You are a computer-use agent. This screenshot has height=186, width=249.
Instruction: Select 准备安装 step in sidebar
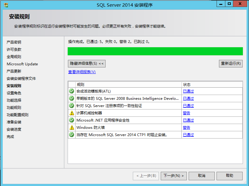coord(14,122)
